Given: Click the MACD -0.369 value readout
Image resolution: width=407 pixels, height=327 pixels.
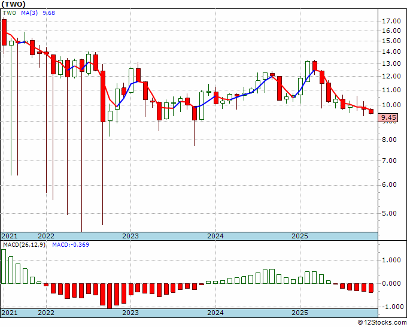Looking at the screenshot, I should tap(71, 245).
